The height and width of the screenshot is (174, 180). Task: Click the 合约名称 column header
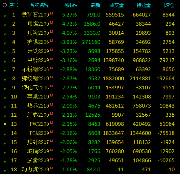point(40,5)
